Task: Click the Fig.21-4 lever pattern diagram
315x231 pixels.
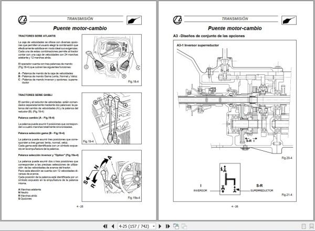Action: [x=230, y=179]
